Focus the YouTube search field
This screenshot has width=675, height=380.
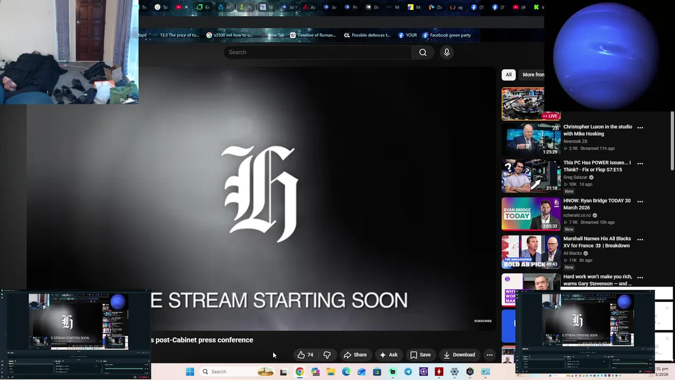pyautogui.click(x=318, y=52)
